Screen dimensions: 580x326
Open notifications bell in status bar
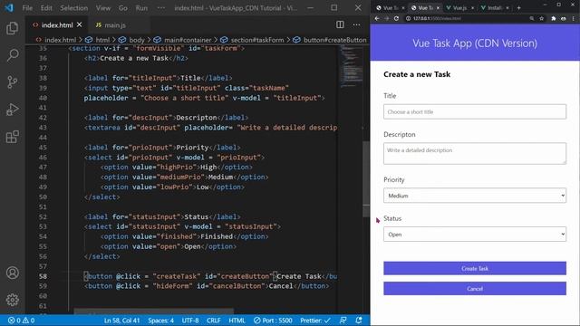click(359, 321)
